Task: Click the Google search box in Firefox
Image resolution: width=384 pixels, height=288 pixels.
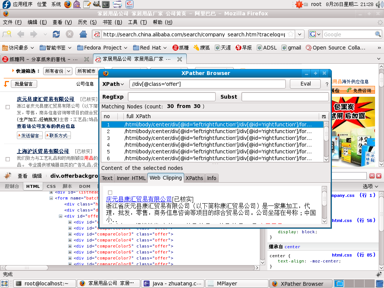Action: pyautogui.click(x=348, y=34)
